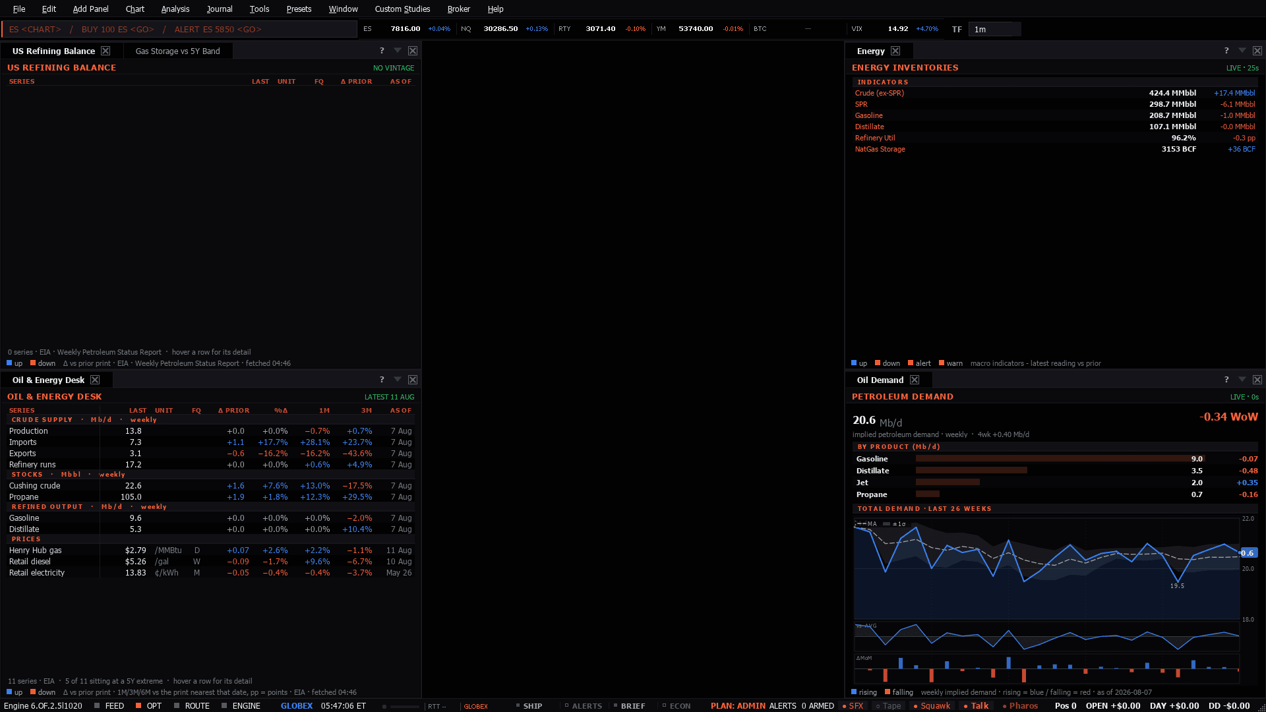Open the Custom Studies menu
The width and height of the screenshot is (1266, 712).
pos(402,9)
